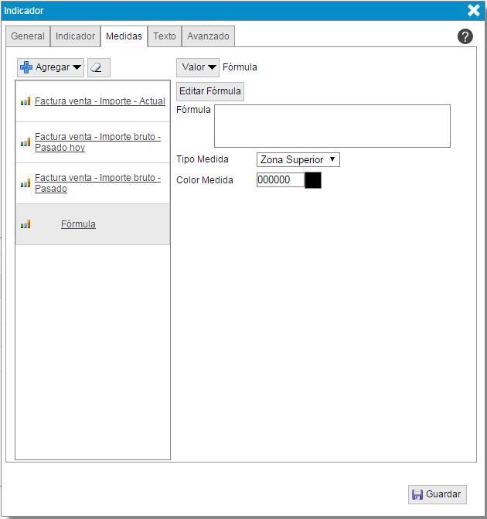Select Factura venta - Importe - Actual measure

[x=100, y=101]
